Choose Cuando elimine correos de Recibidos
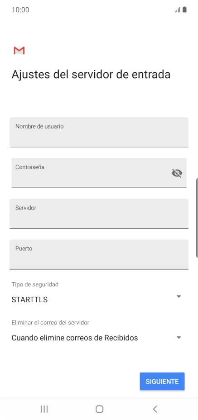Image resolution: width=198 pixels, height=420 pixels. tap(75, 338)
